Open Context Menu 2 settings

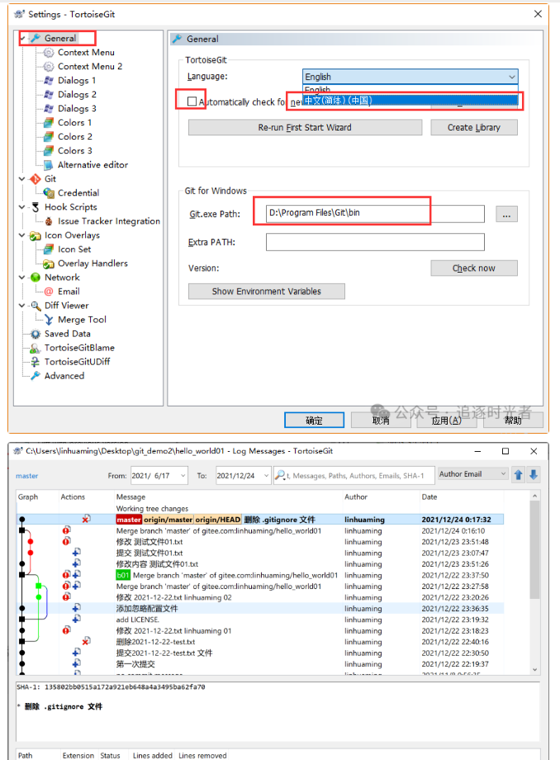[90, 66]
